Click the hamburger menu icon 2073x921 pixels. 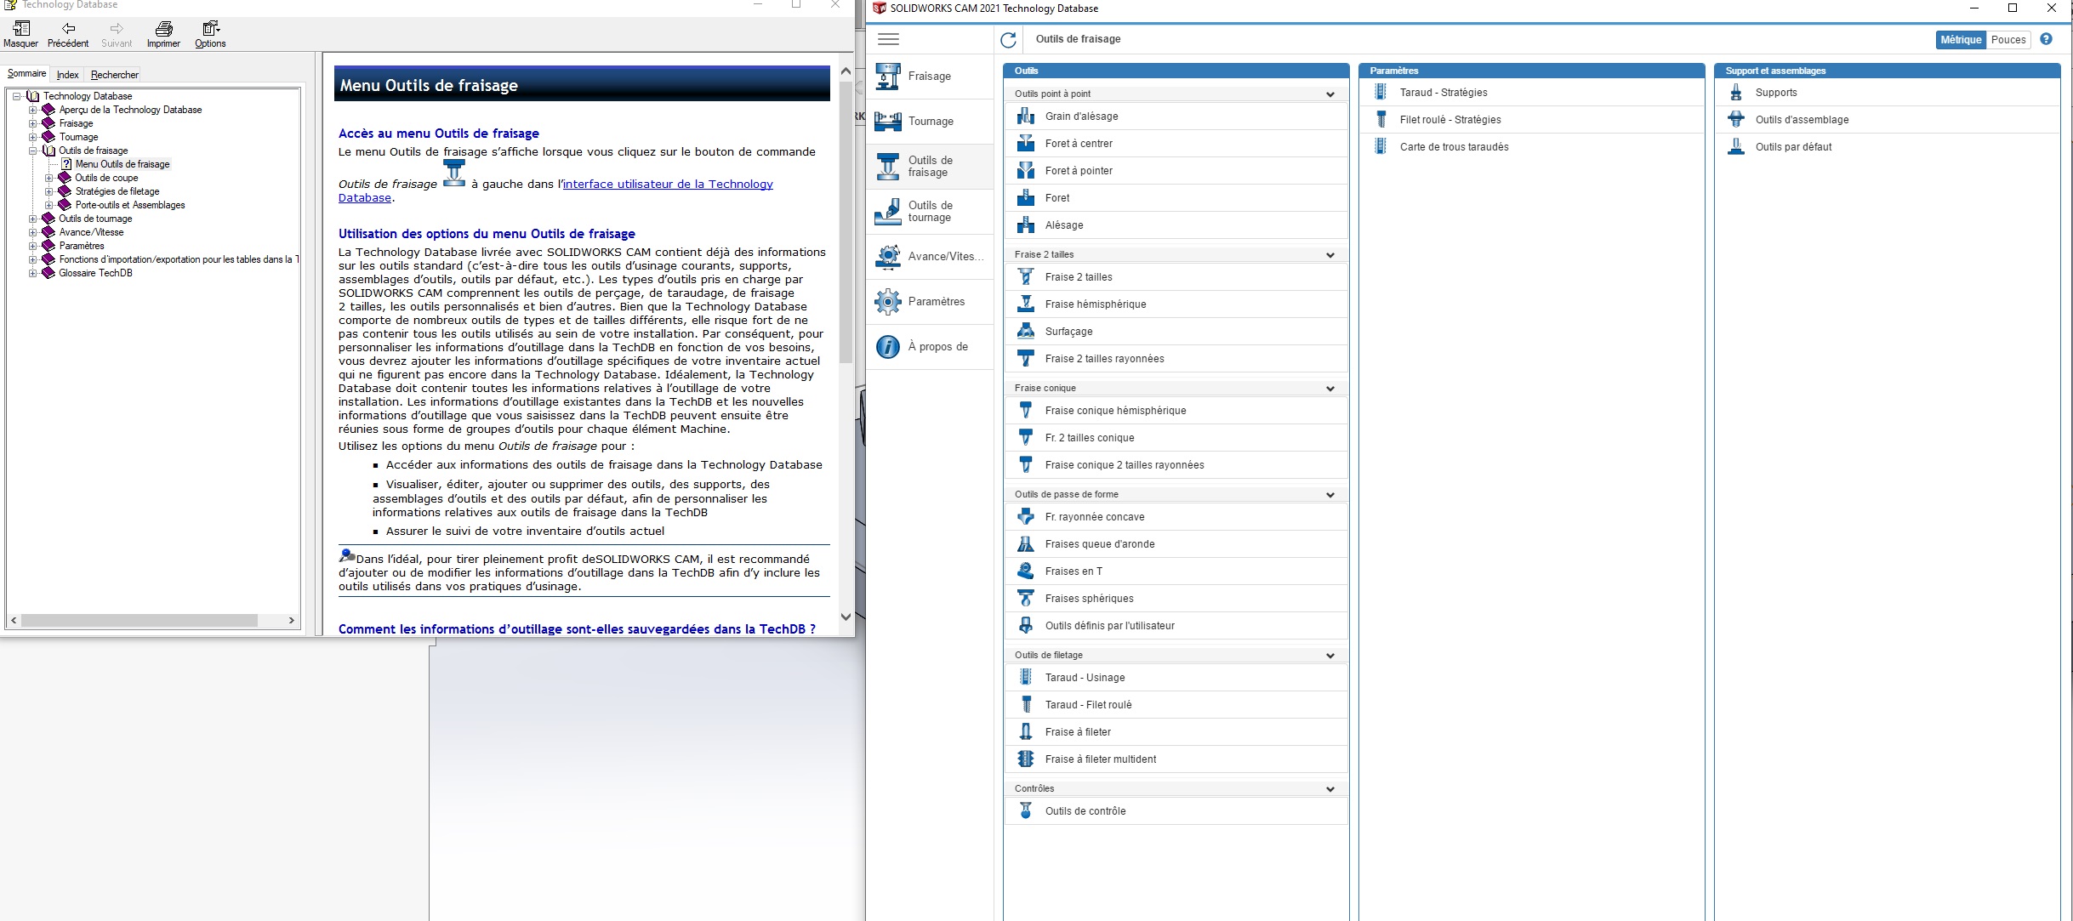pyautogui.click(x=888, y=39)
